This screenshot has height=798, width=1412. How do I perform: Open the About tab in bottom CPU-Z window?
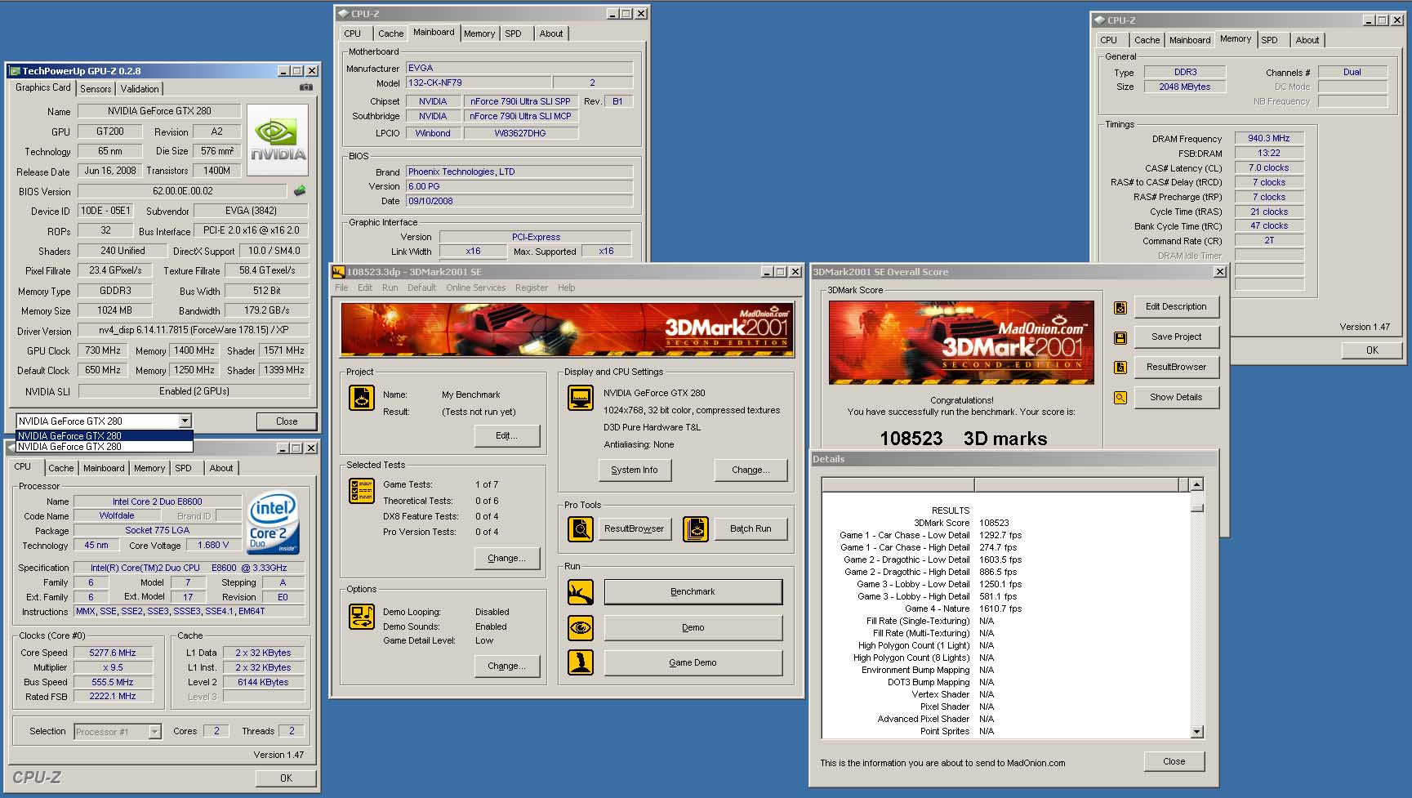tap(220, 468)
